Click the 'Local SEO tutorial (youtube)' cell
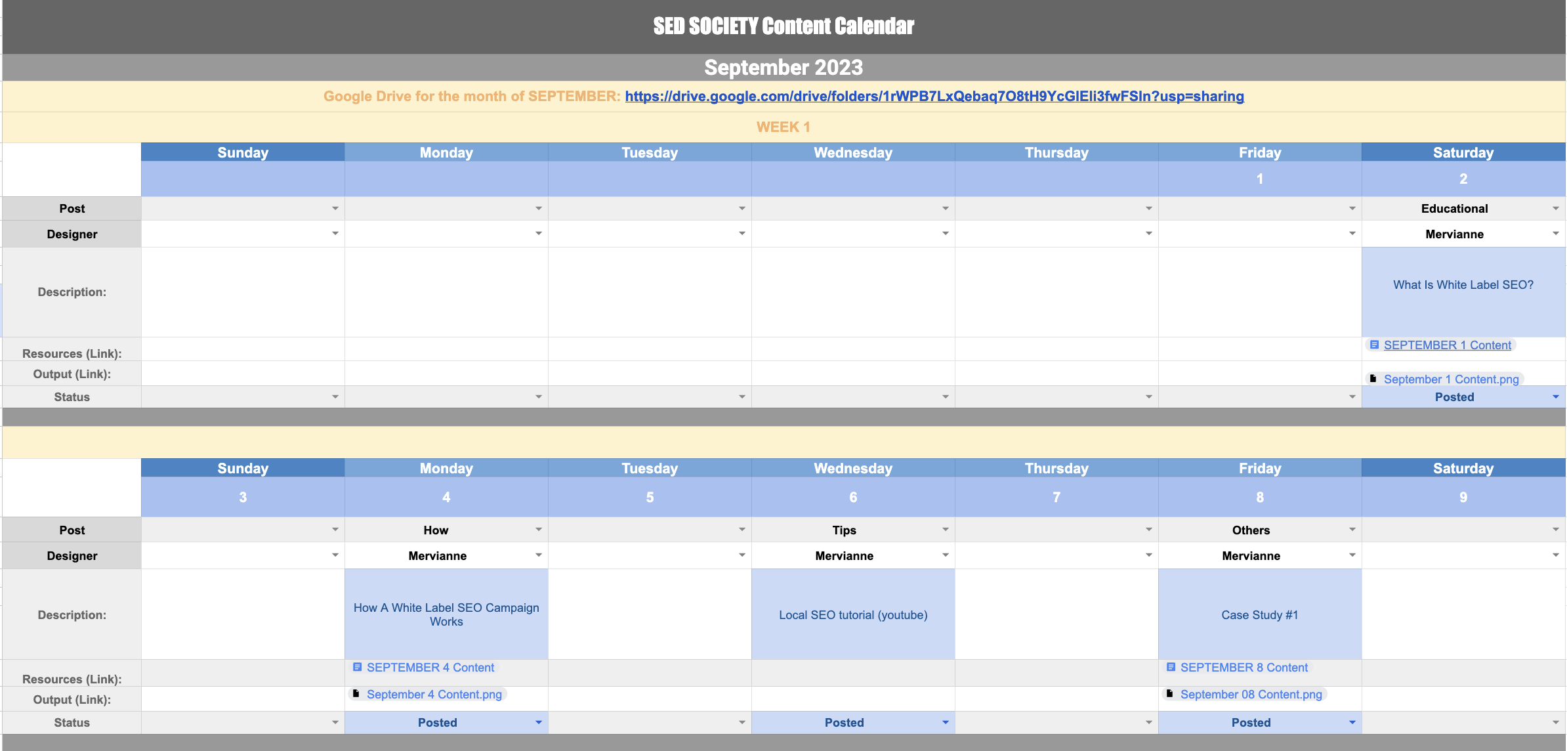The width and height of the screenshot is (1567, 751). 852,614
